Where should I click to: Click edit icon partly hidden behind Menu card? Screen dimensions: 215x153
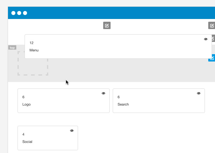[213, 38]
